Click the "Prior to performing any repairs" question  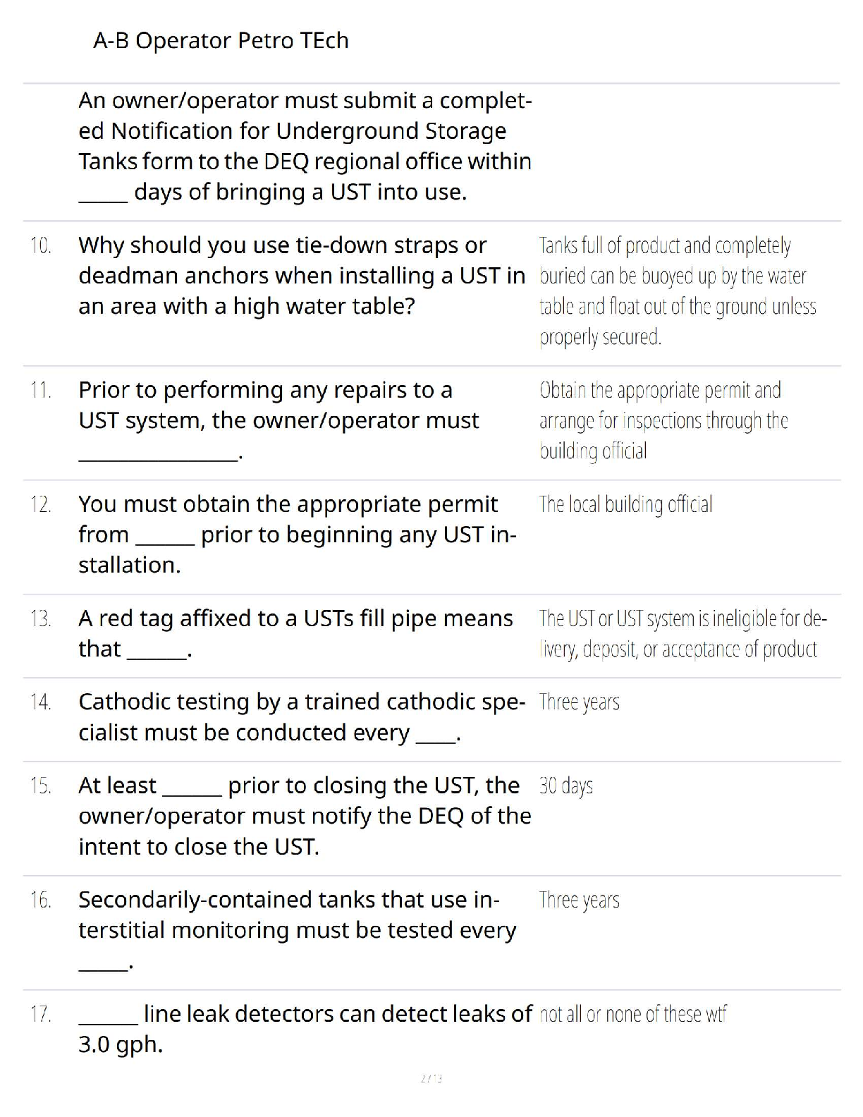(279, 420)
